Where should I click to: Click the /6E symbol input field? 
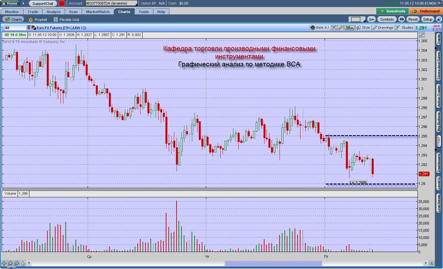tap(15, 28)
